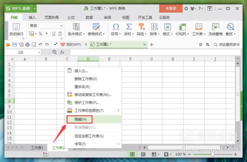
Task: Open the Format (格式) cell icon
Action: click(x=168, y=27)
